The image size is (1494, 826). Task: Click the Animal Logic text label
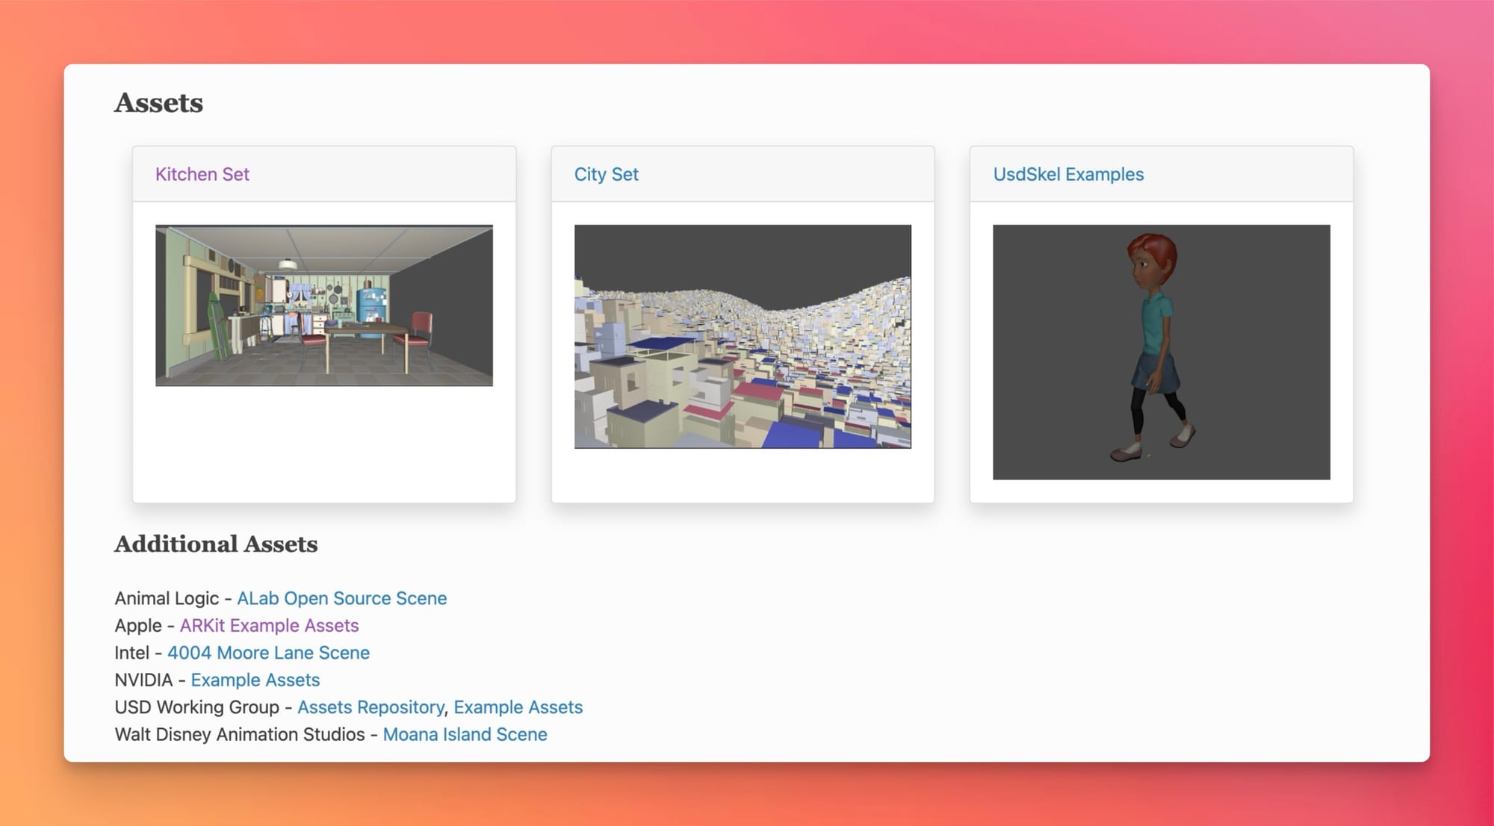pyautogui.click(x=167, y=598)
